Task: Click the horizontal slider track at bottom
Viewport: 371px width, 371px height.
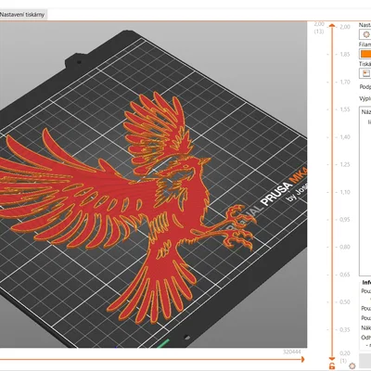Action: coord(150,359)
